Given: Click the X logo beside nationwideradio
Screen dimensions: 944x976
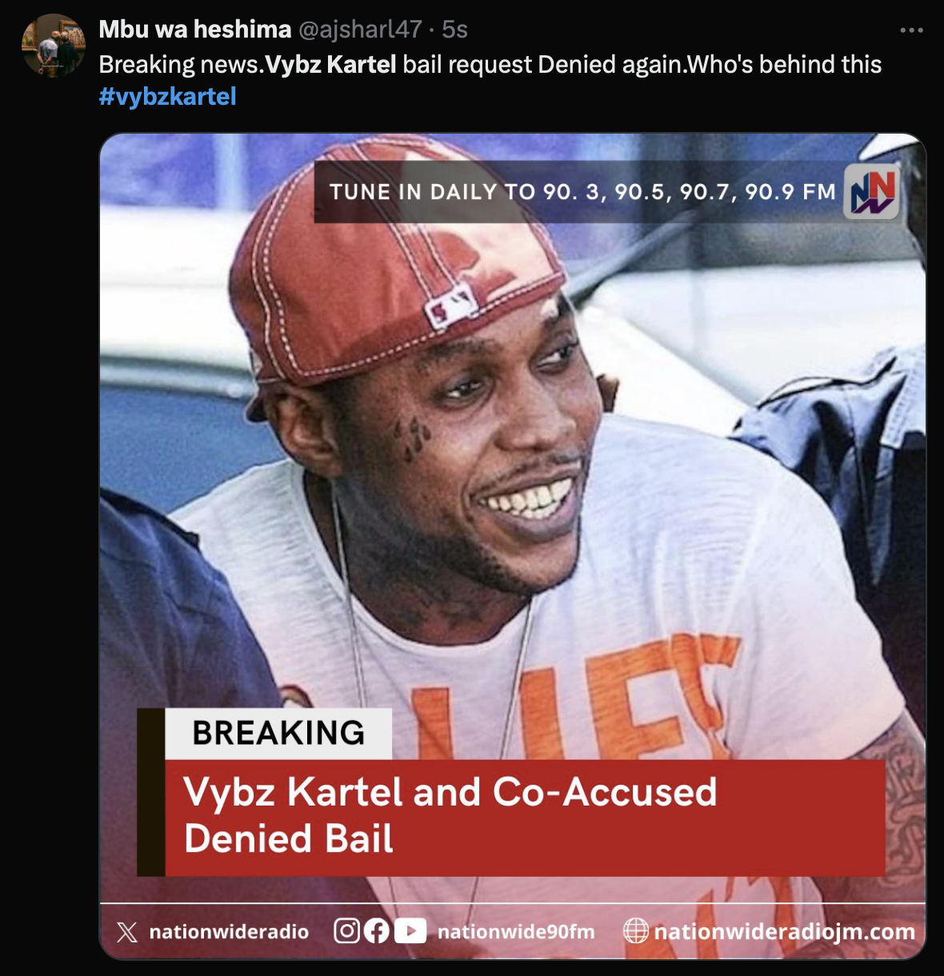Looking at the screenshot, I should [127, 932].
